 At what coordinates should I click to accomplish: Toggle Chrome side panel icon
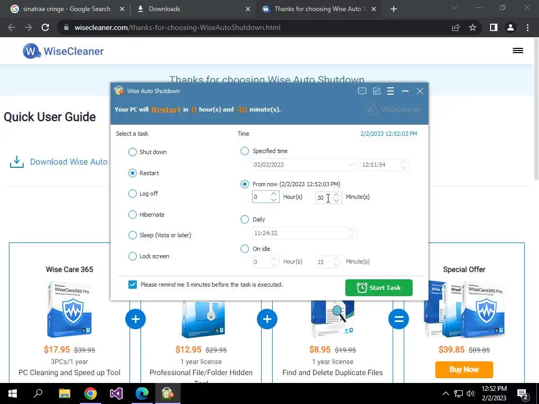[494, 27]
